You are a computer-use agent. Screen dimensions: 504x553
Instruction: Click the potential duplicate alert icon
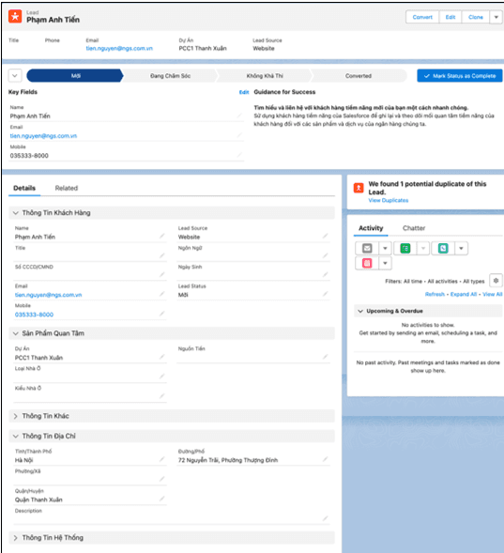tap(359, 188)
